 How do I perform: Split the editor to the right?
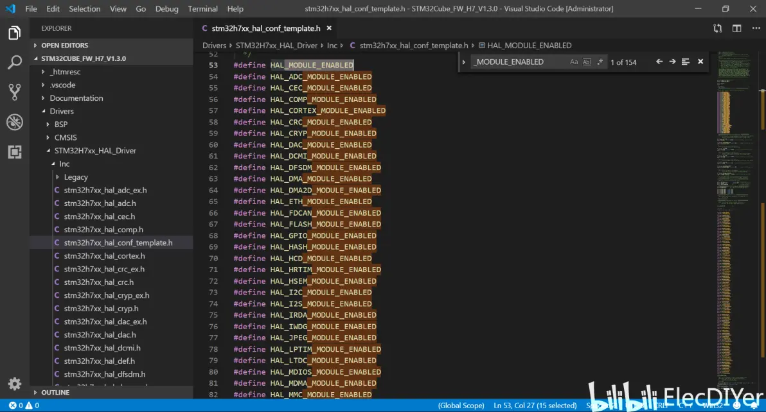(737, 28)
